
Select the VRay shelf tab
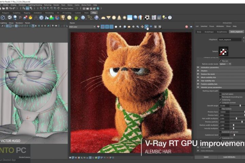94,13
